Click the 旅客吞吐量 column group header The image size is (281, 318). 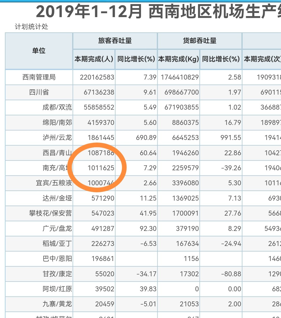click(x=115, y=41)
